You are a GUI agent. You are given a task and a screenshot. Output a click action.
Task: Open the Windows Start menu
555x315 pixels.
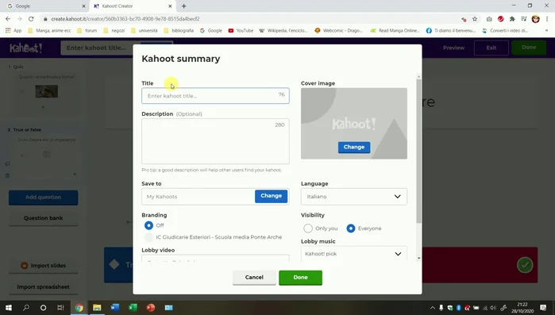tap(9, 308)
